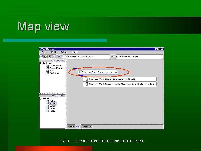Click folder icon beside Java
The width and height of the screenshot is (201, 151).
tap(47, 71)
